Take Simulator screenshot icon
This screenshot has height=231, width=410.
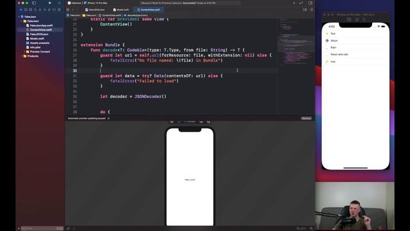pos(349,19)
